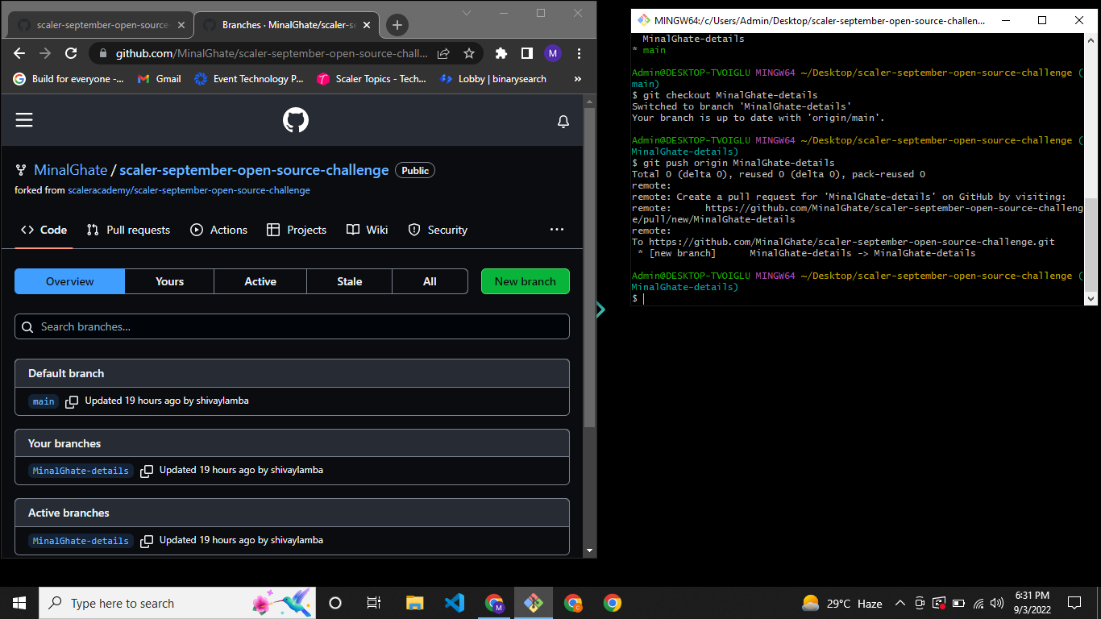Click the GitHub logo octocat icon

click(297, 119)
